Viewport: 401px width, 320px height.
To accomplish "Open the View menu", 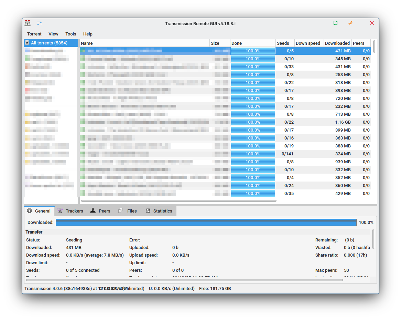I will 53,34.
